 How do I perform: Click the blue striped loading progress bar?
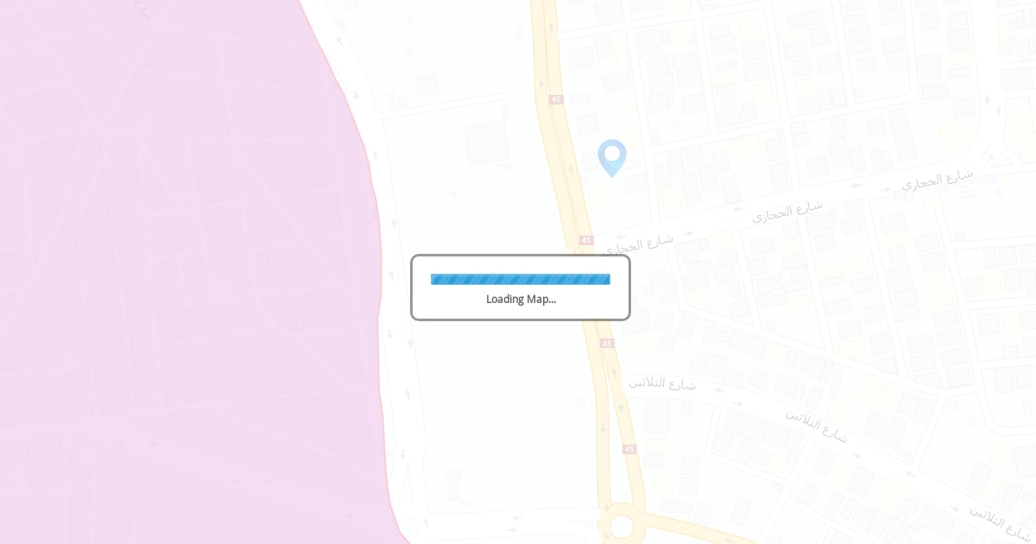pyautogui.click(x=521, y=279)
